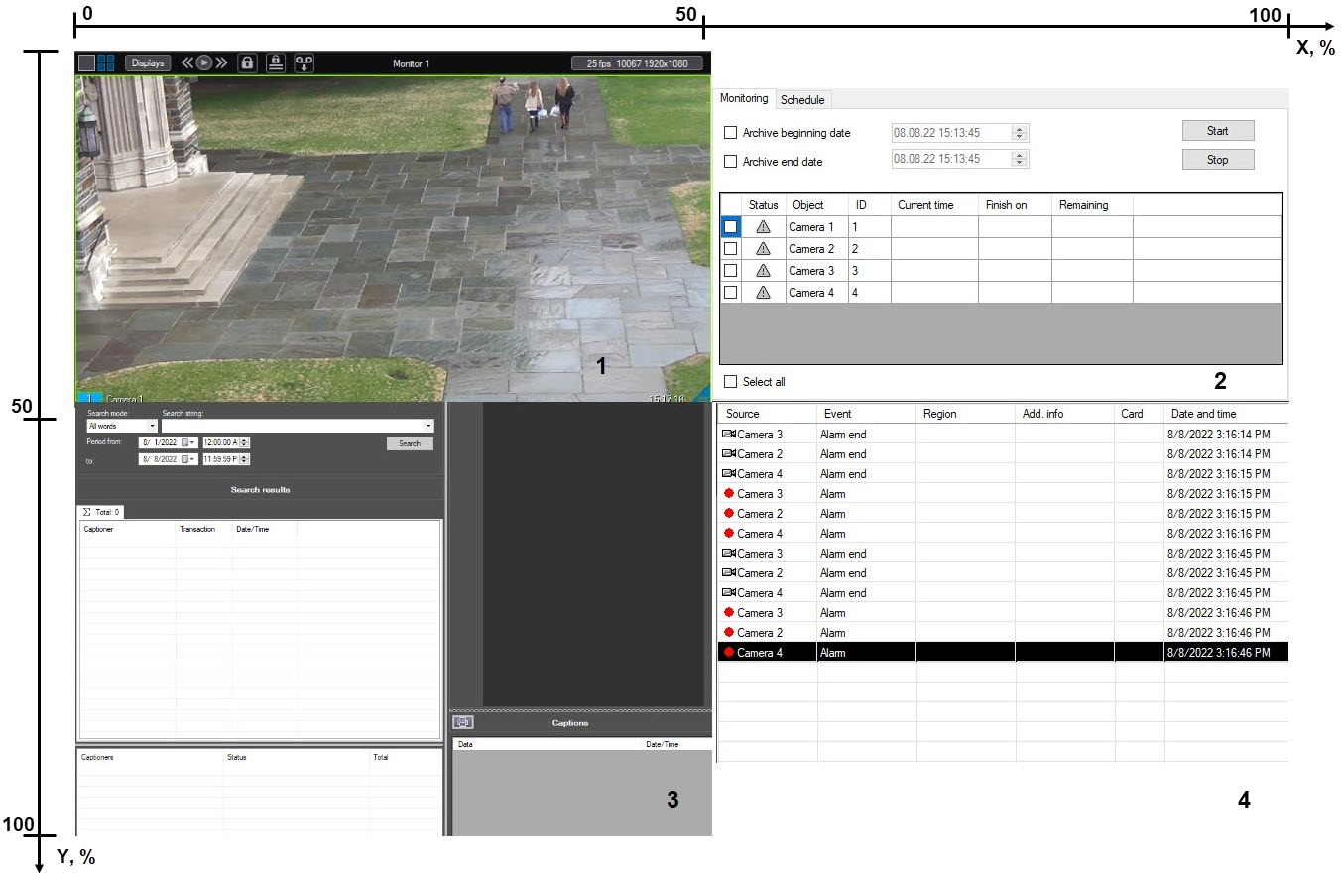The height and width of the screenshot is (873, 1342).
Task: Check the Select all checkbox
Action: pyautogui.click(x=731, y=382)
